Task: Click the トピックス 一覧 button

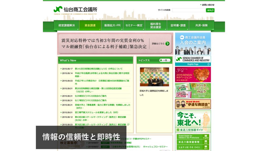Action: (x=165, y=60)
